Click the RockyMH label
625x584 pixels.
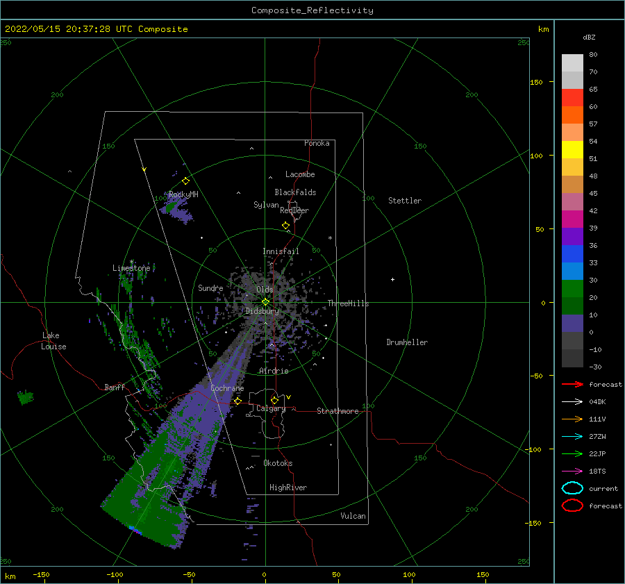point(183,194)
